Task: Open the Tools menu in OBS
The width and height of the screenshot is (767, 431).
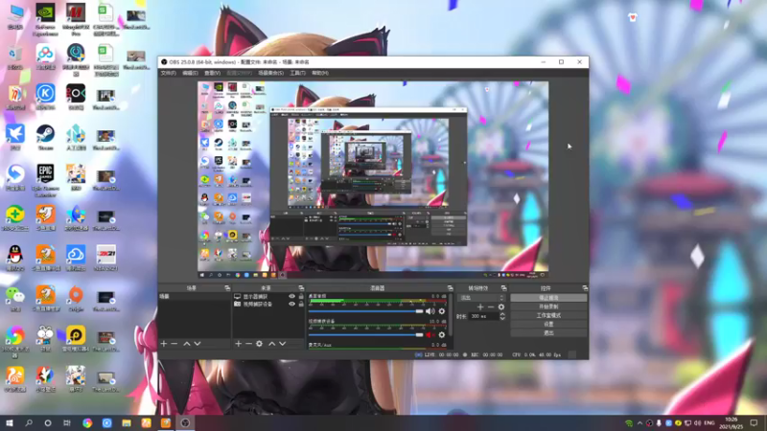Action: tap(297, 73)
